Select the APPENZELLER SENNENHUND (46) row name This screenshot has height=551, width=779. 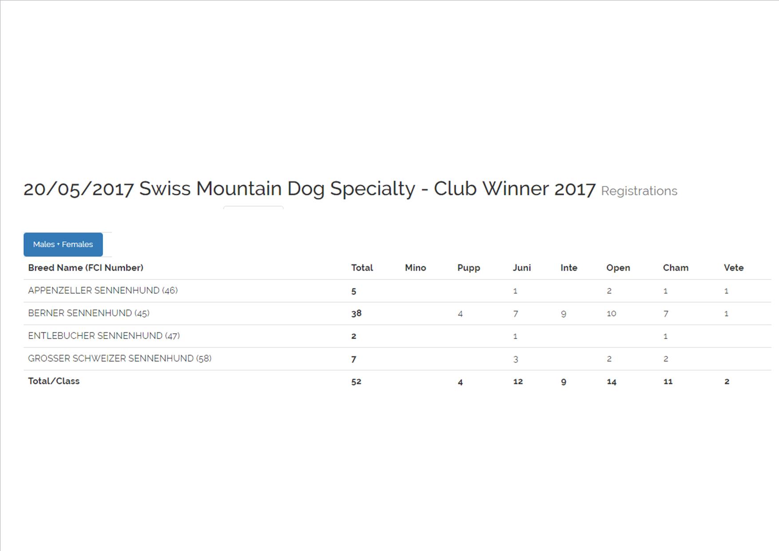tap(103, 291)
